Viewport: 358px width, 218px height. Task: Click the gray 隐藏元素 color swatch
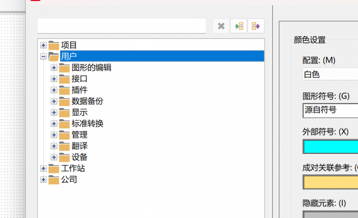[331, 214]
